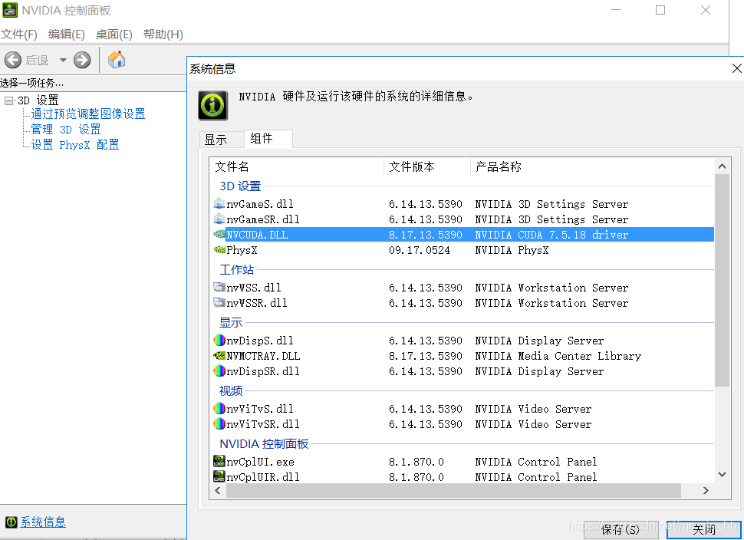744x540 pixels.
Task: Maximize the NVIDIA 控制面板 window
Action: click(x=660, y=10)
